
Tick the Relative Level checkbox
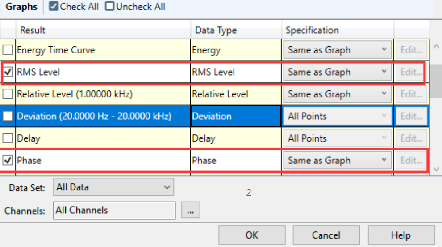8,94
